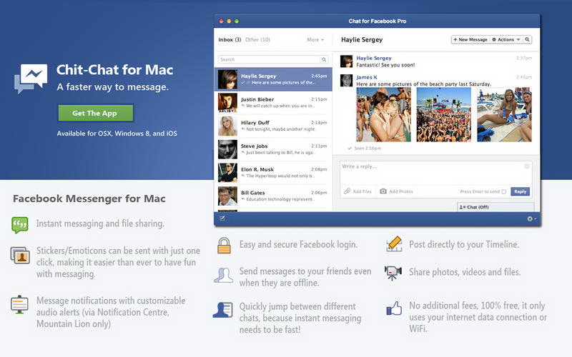Send the message with the Reply button
This screenshot has width=572, height=357.
click(520, 191)
